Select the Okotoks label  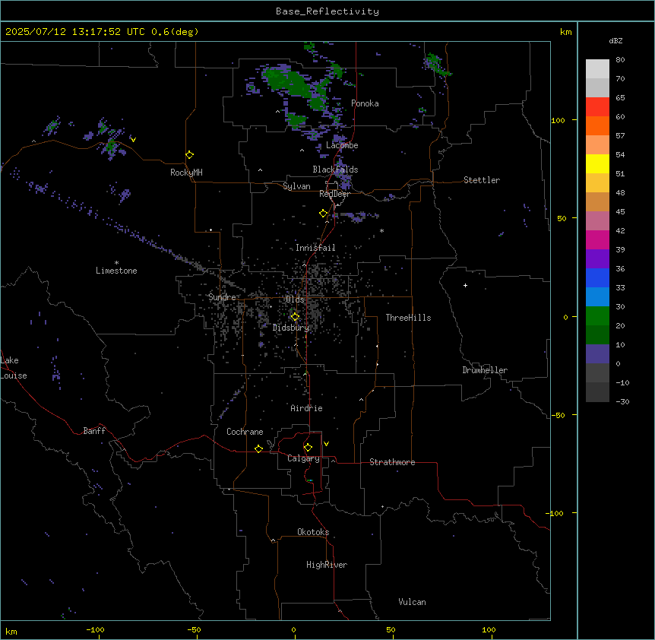tap(313, 532)
